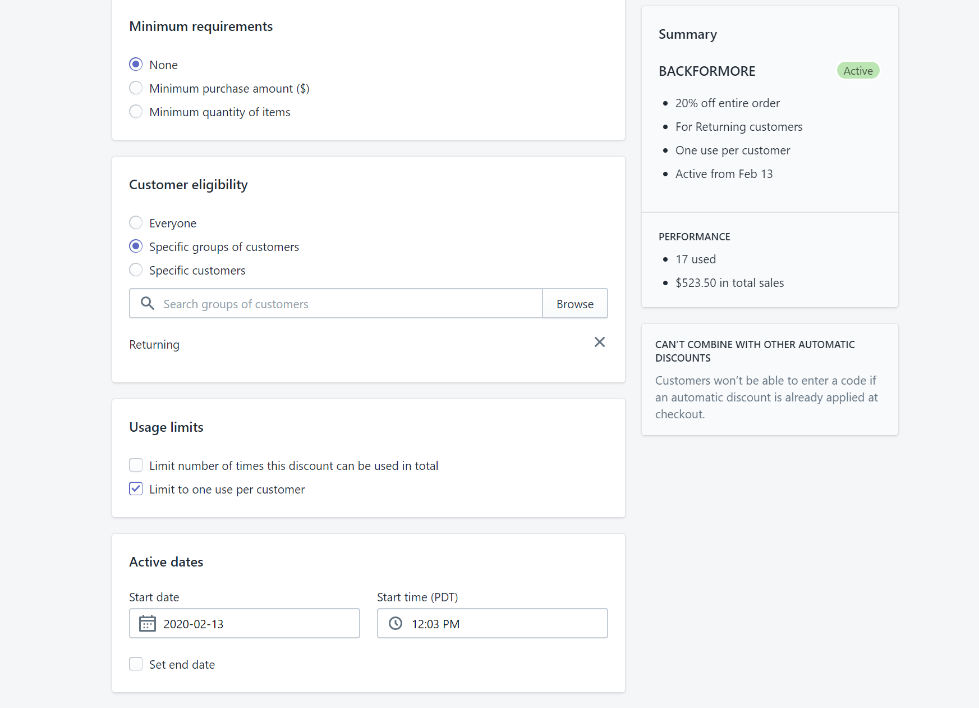Enable limit on total discount uses
Screen dimensions: 979x708
tap(136, 465)
